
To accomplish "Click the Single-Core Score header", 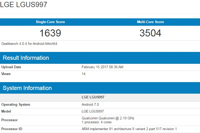I will 50,22.
